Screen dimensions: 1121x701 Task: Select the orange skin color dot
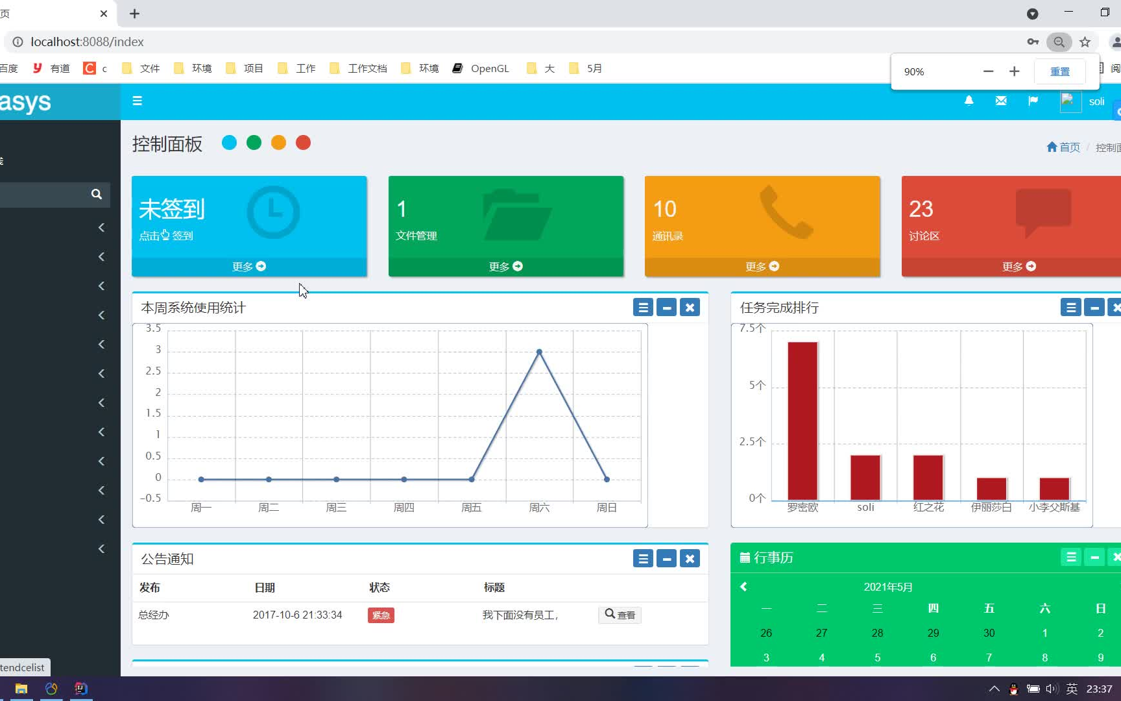(x=278, y=143)
